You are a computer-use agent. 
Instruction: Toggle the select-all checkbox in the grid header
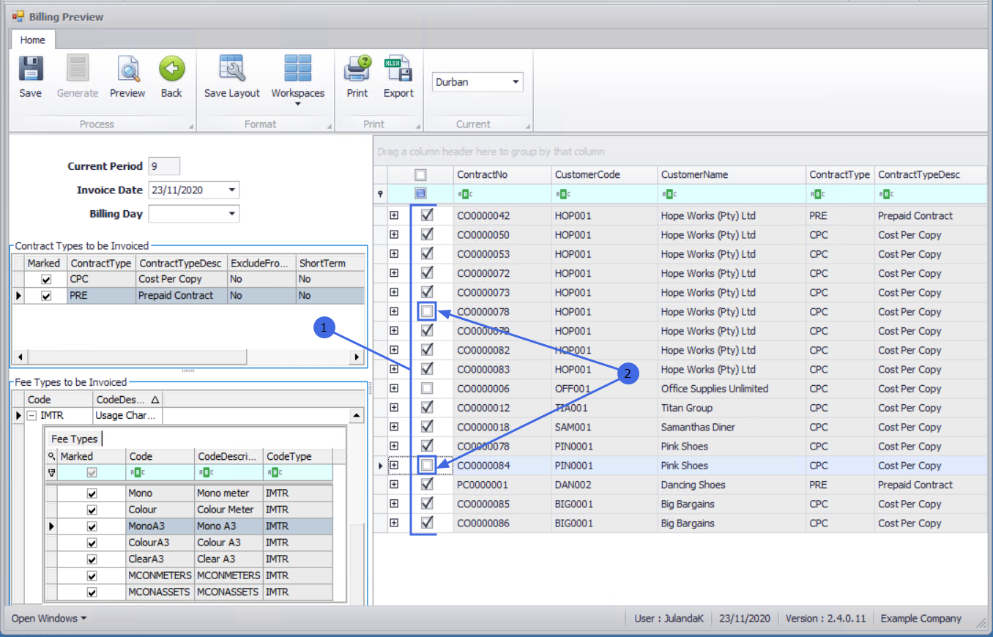click(x=420, y=175)
